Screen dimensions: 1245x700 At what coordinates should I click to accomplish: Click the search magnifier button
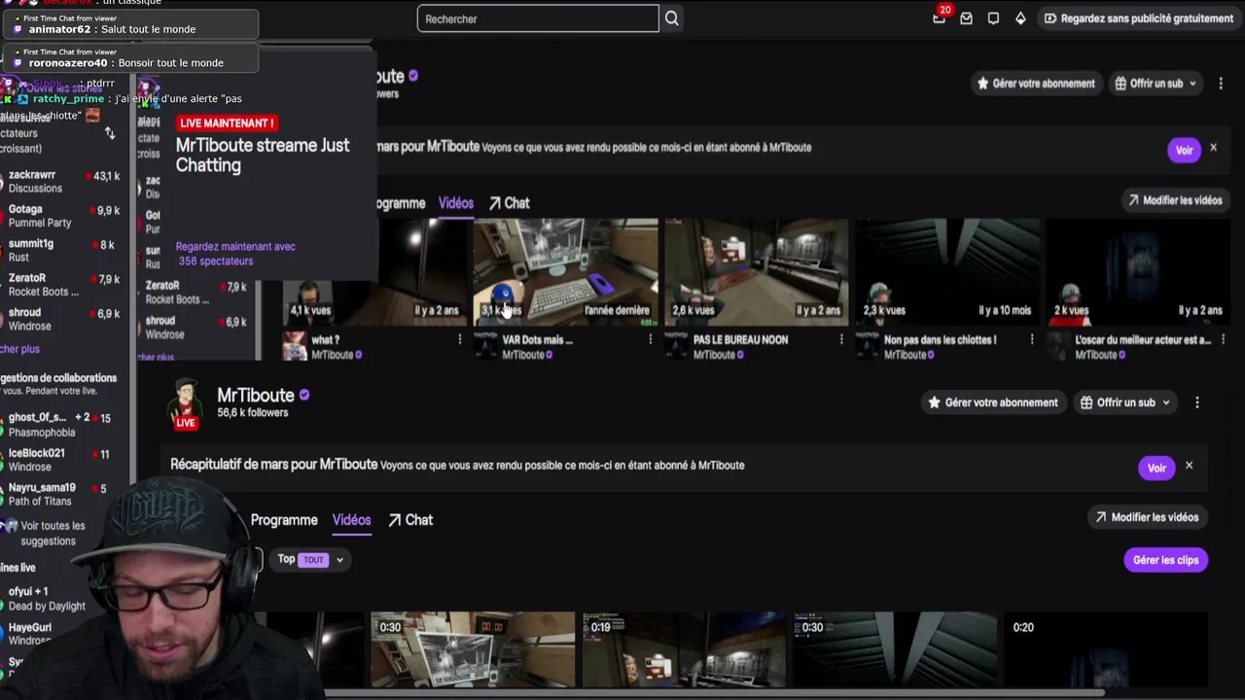[672, 18]
